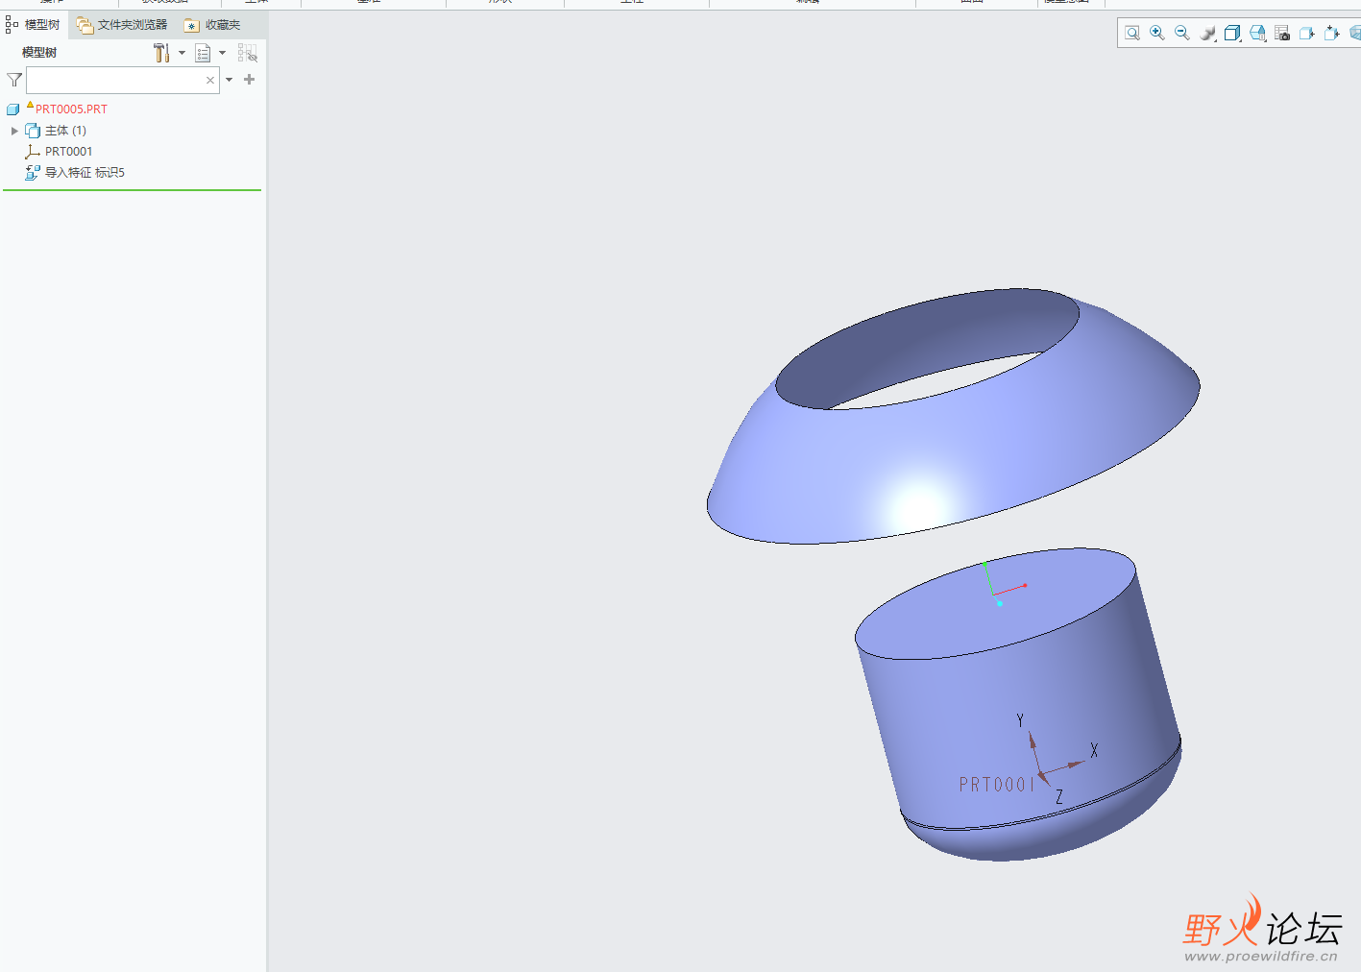The height and width of the screenshot is (972, 1361).
Task: Open the dropdown arrow beside the hammer icon
Action: point(182,53)
